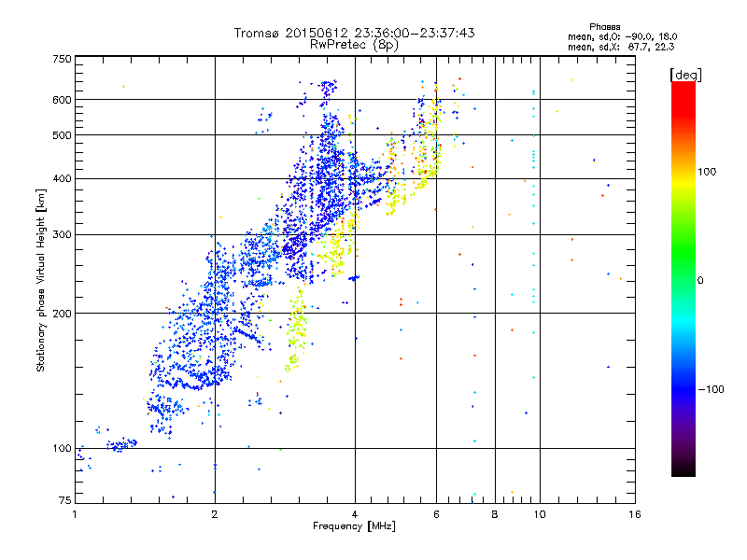Click colorbar label '100'
This screenshot has height=560, width=747.
point(707,172)
